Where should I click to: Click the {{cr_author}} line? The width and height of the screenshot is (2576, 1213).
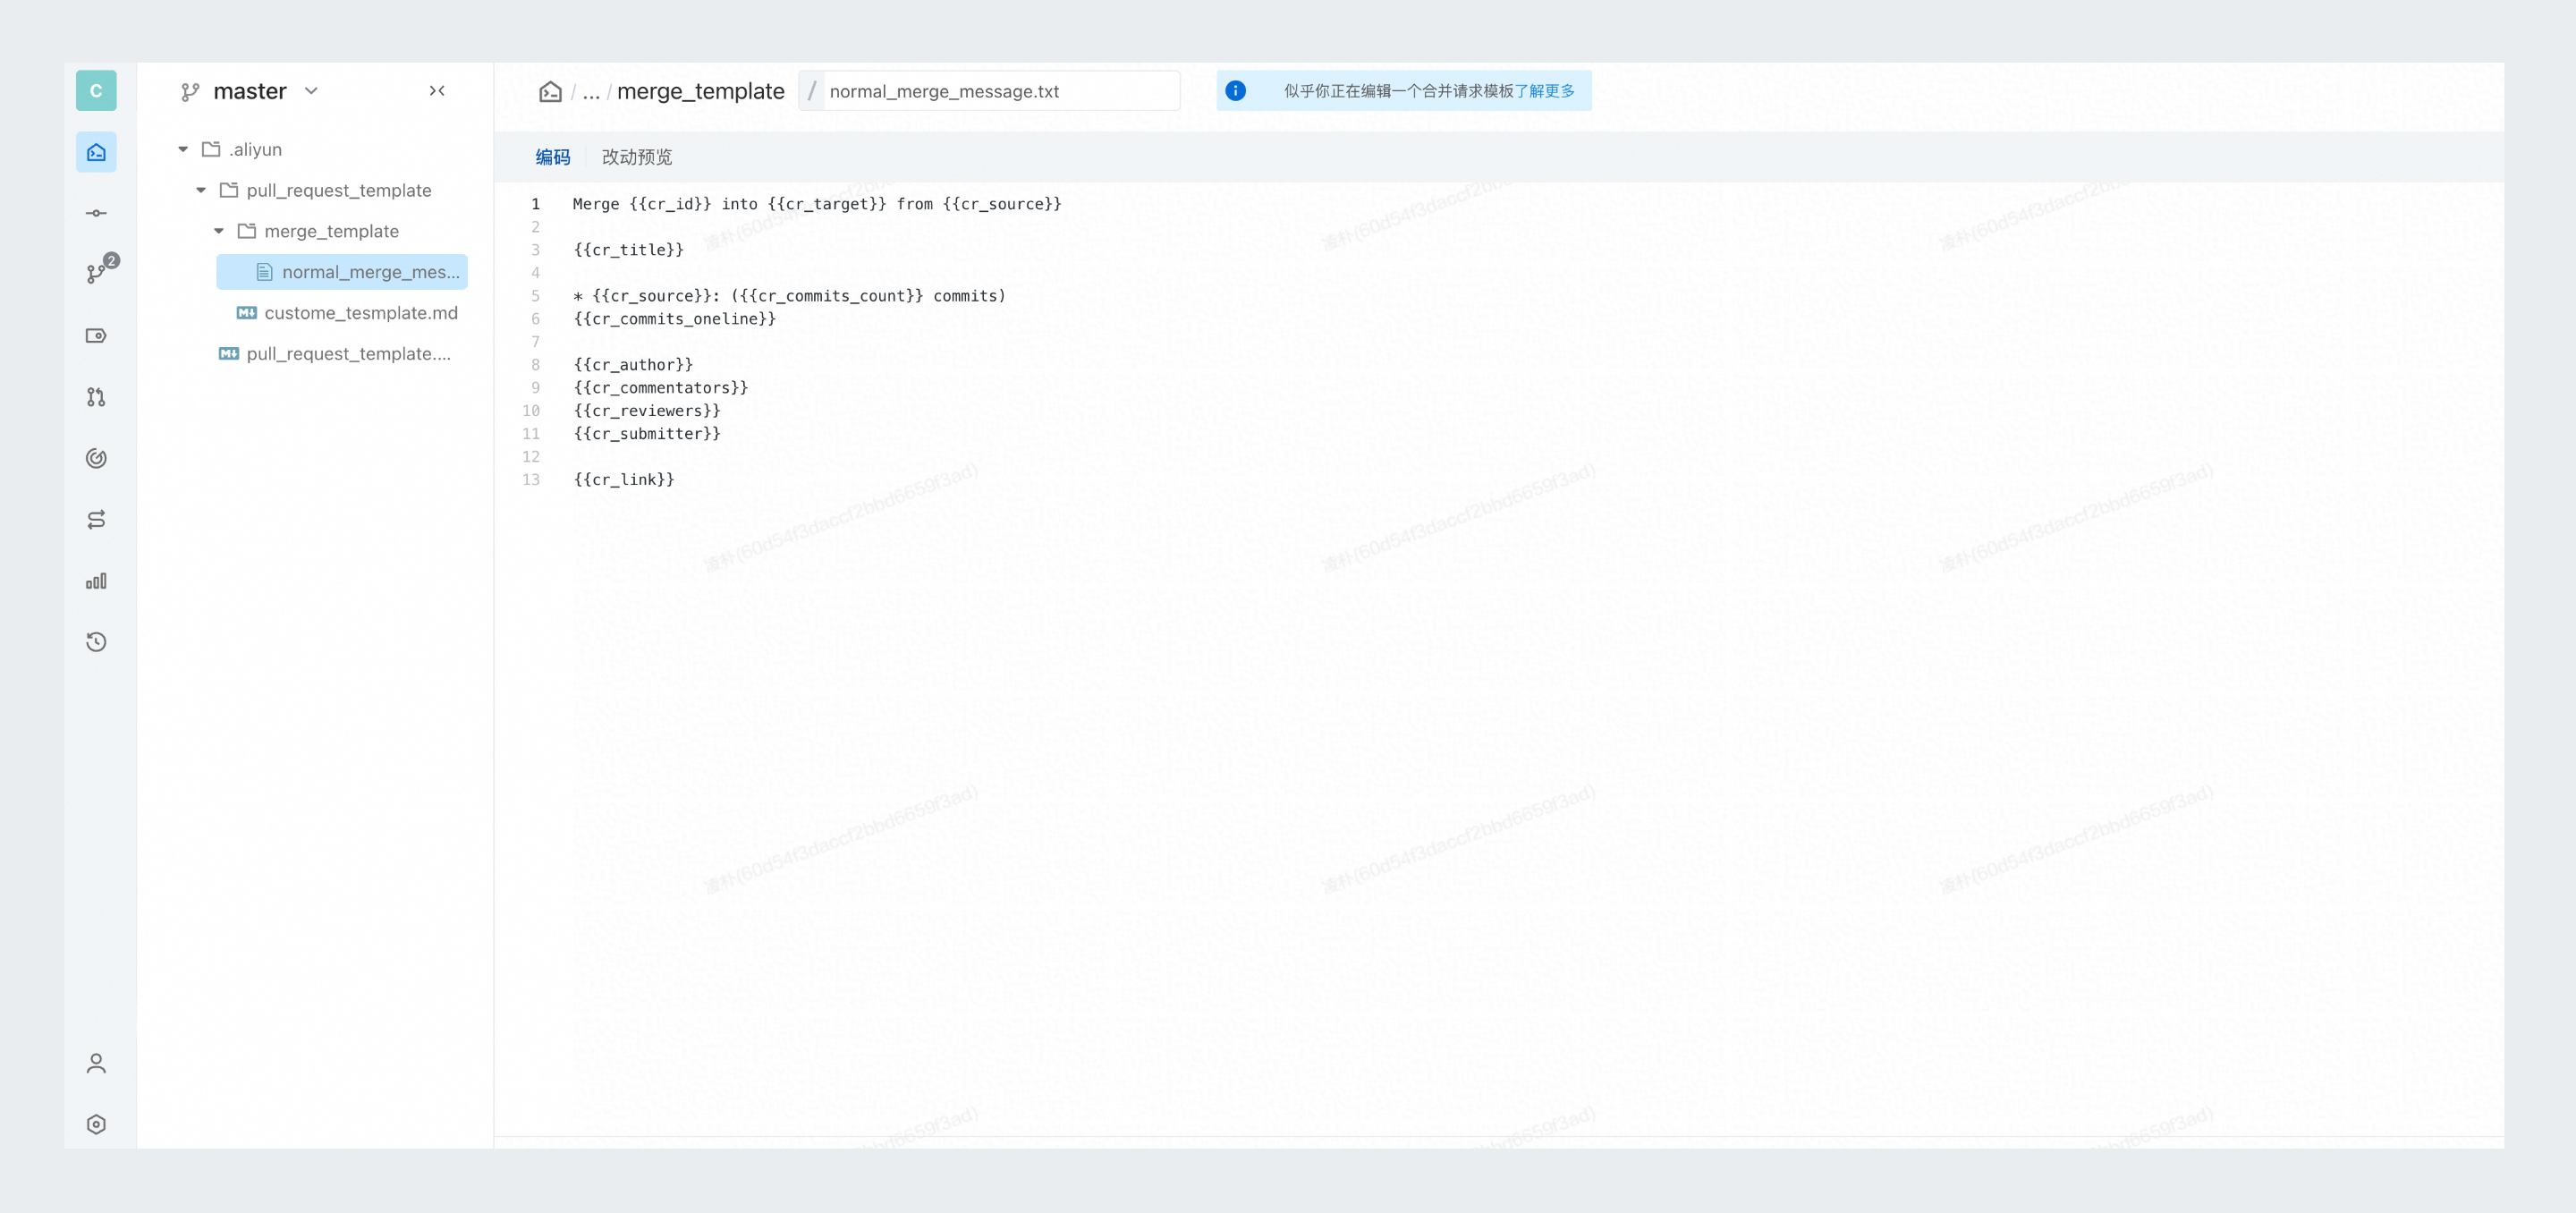(633, 365)
